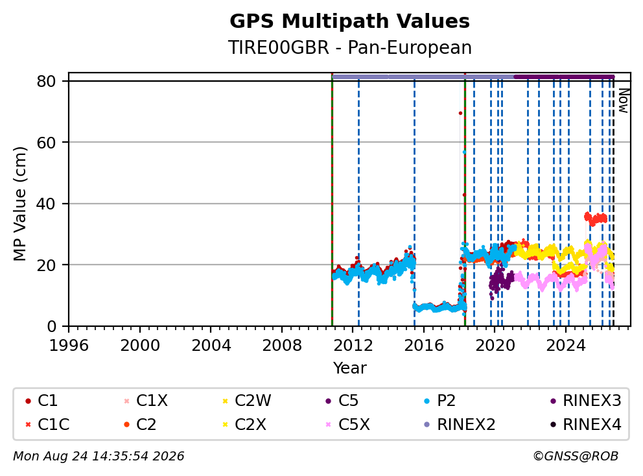Select the C1X legend label

(152, 401)
